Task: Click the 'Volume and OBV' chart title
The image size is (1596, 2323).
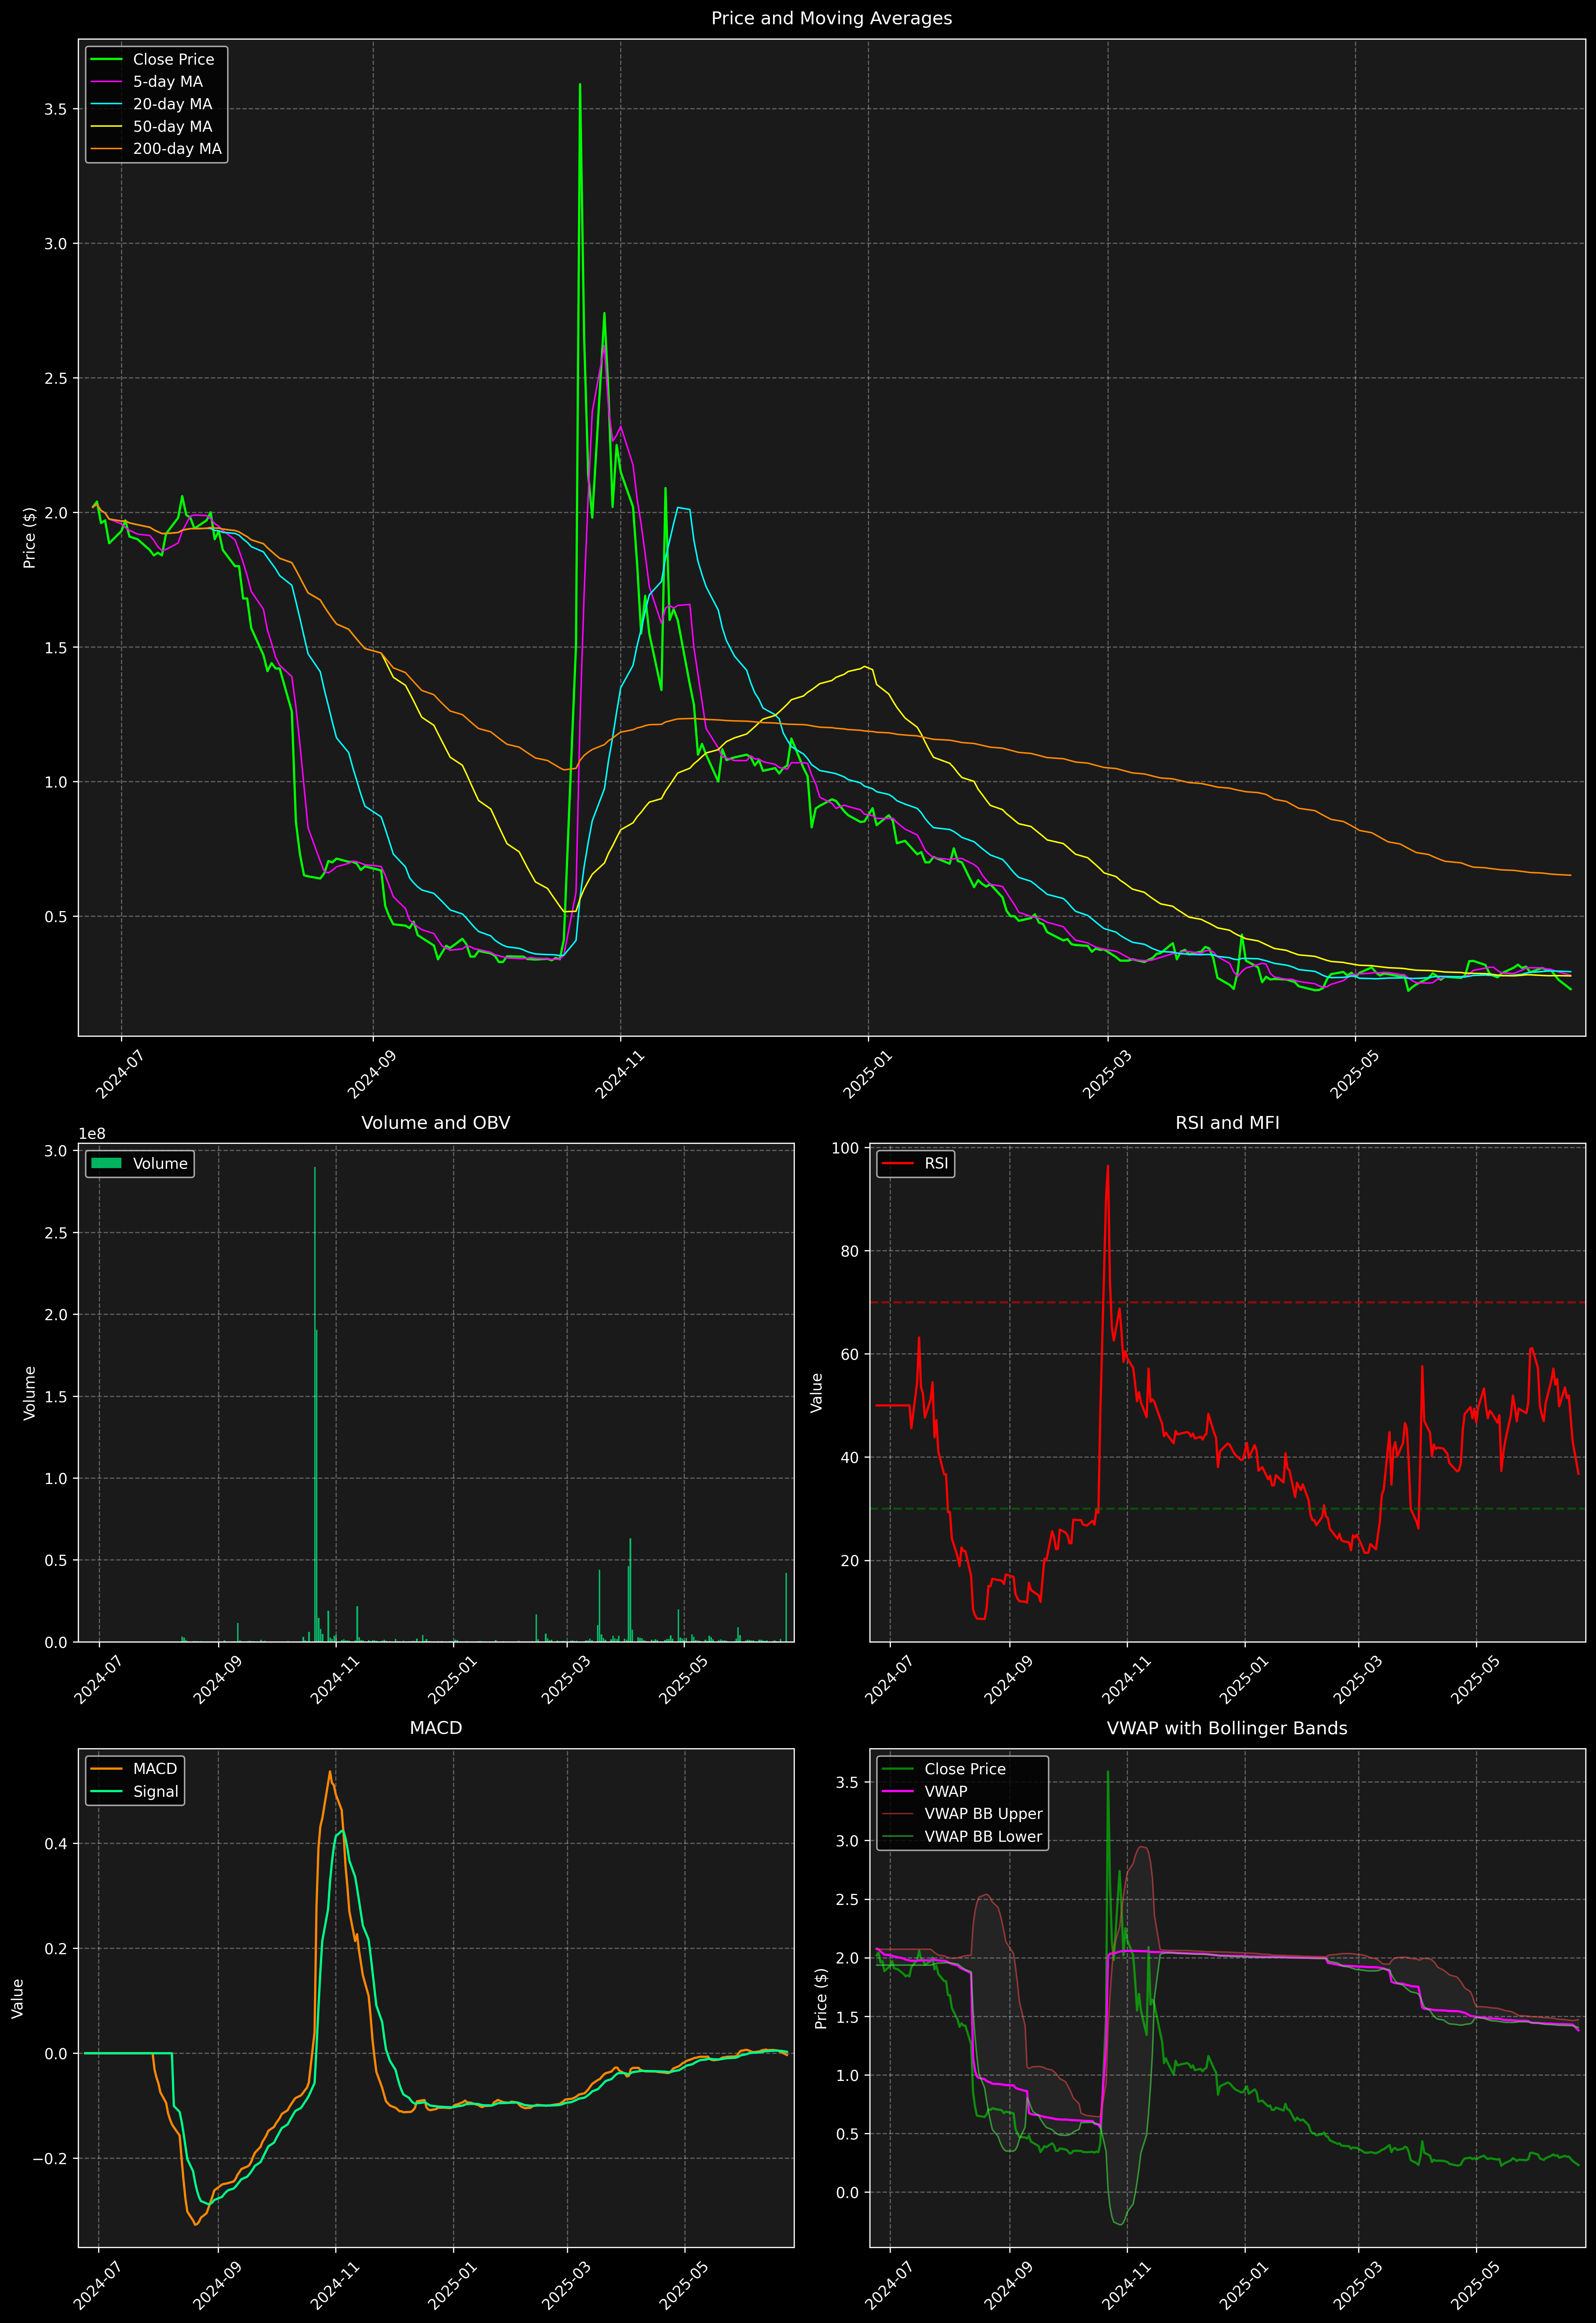Action: pos(436,1122)
